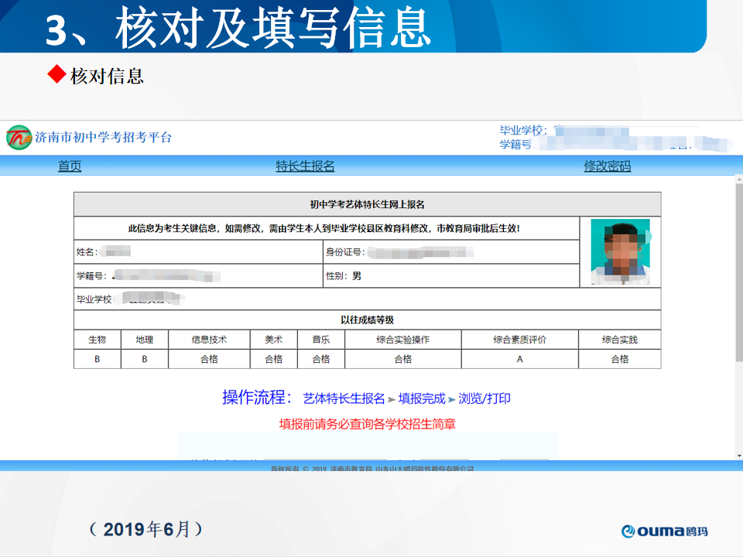Click the 核对信息 bullet text
This screenshot has width=743, height=557.
click(x=107, y=77)
